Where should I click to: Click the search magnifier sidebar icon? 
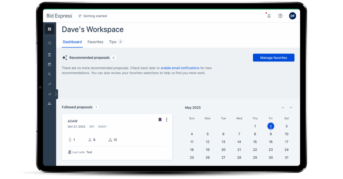click(49, 74)
